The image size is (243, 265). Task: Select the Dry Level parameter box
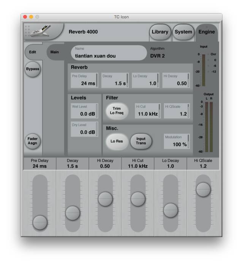tap(84, 129)
